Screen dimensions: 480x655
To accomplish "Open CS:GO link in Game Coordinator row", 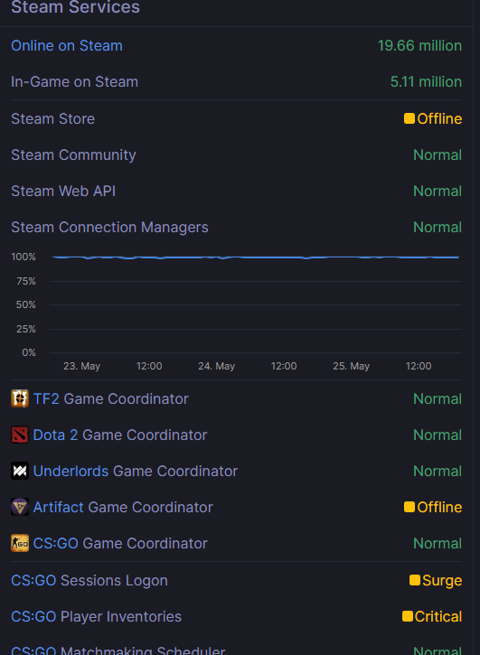I will point(56,543).
